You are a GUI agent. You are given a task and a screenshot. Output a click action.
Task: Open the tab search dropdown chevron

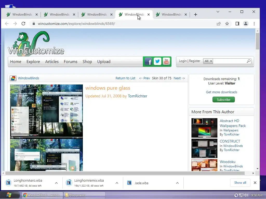click(218, 12)
